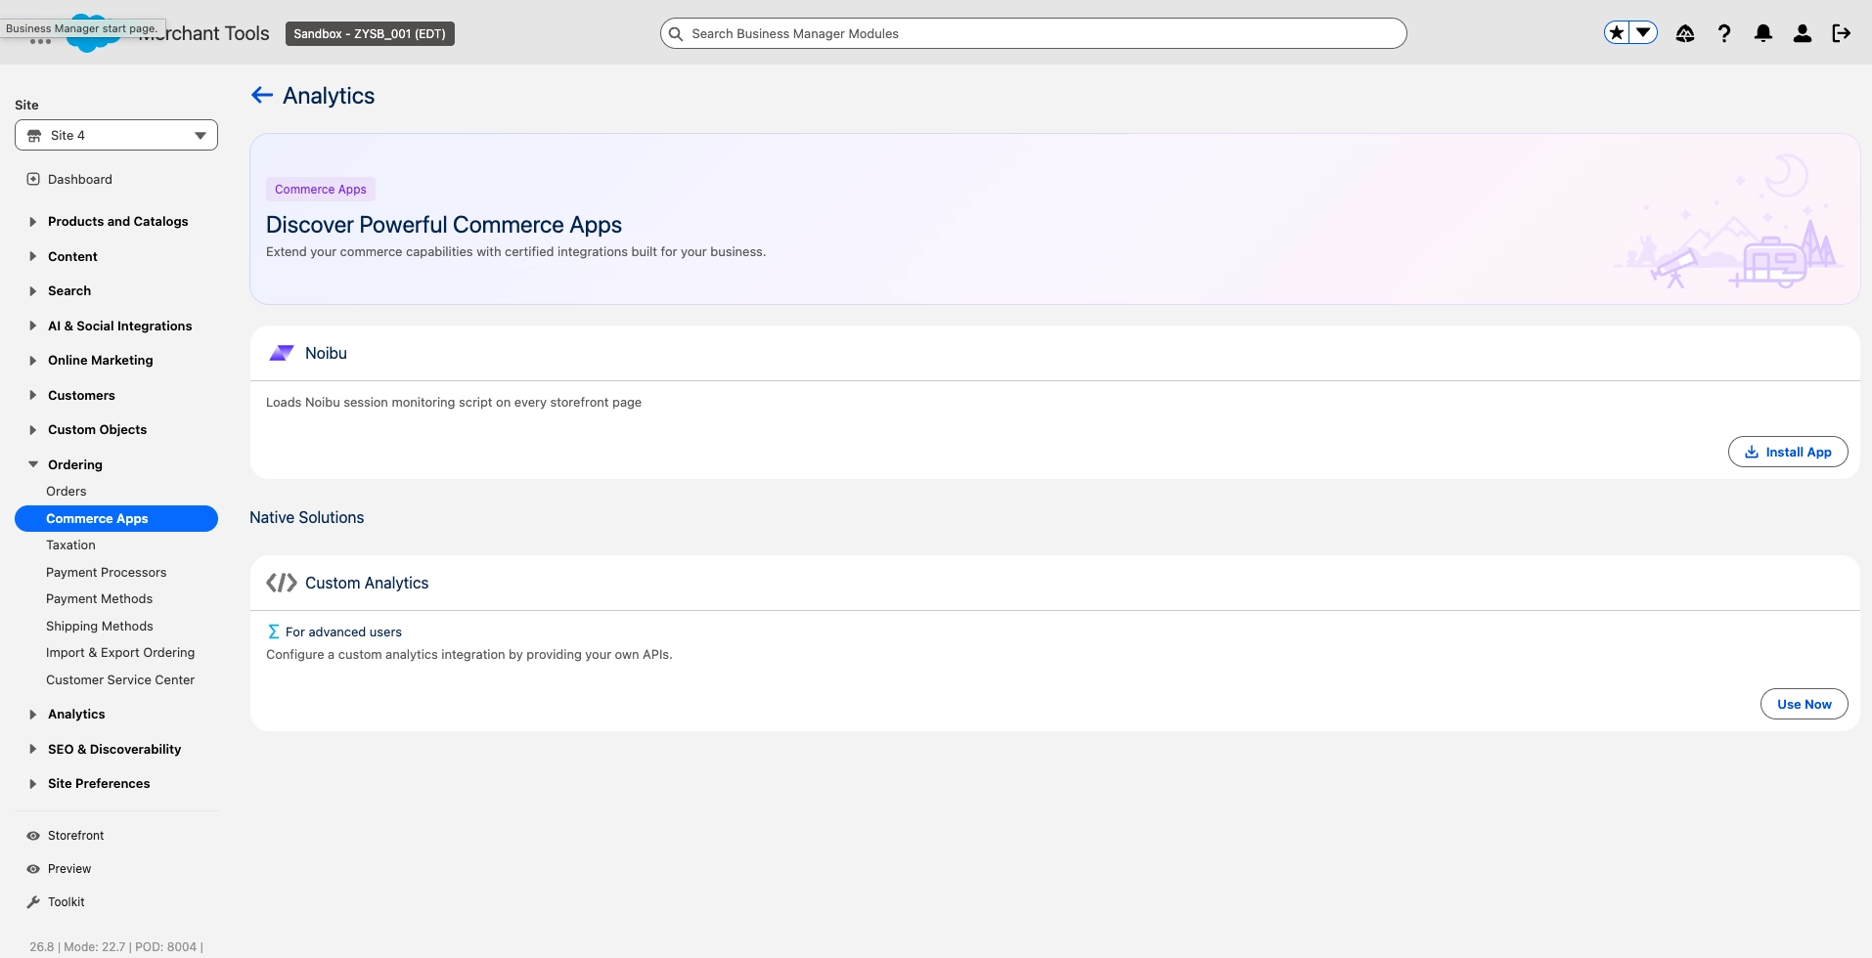The height and width of the screenshot is (958, 1872).
Task: Click the storefront icon in Site selector
Action: (34, 136)
